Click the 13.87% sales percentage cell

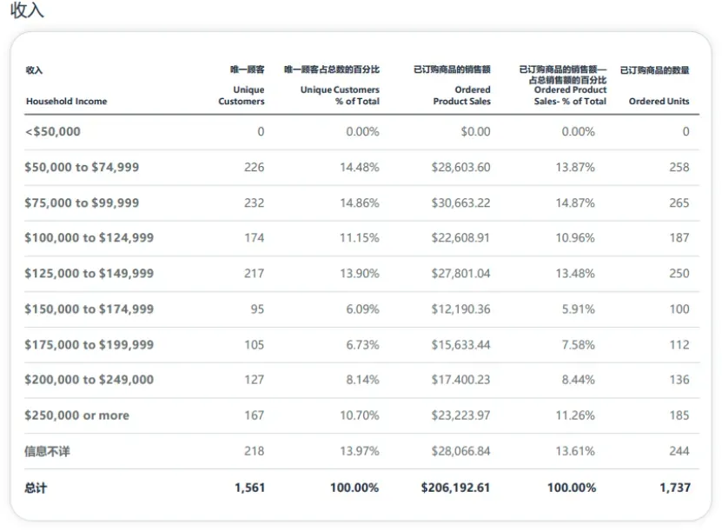pos(575,167)
